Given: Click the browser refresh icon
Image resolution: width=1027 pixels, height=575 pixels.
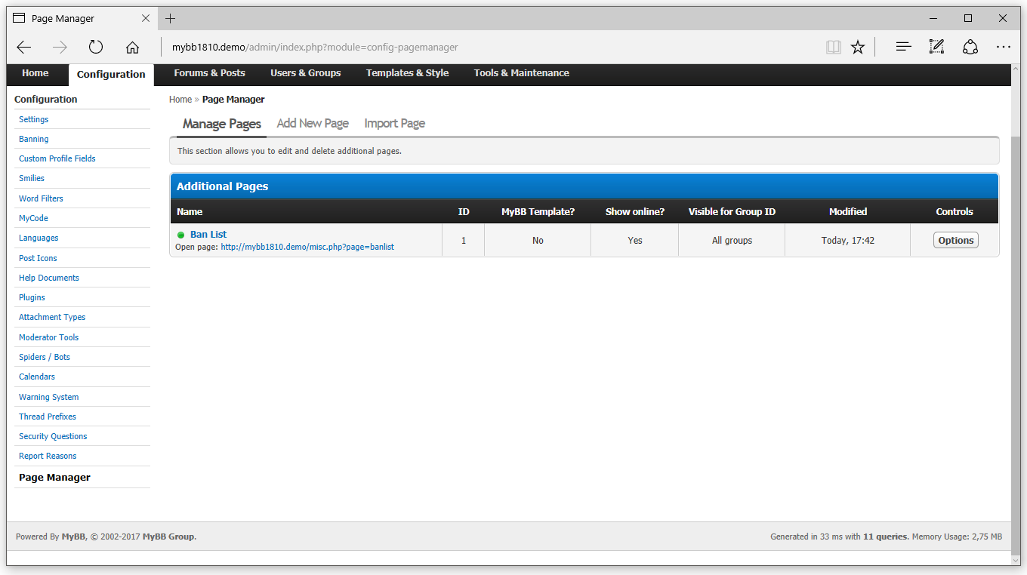Looking at the screenshot, I should point(95,48).
